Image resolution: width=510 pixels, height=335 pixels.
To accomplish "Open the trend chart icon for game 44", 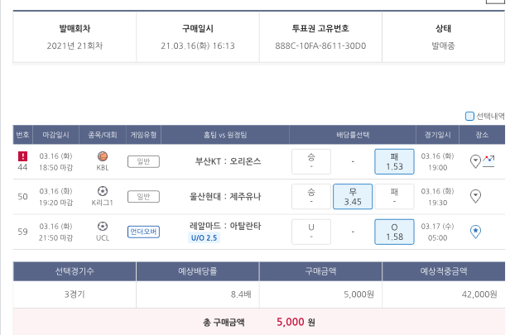I will pos(488,160).
